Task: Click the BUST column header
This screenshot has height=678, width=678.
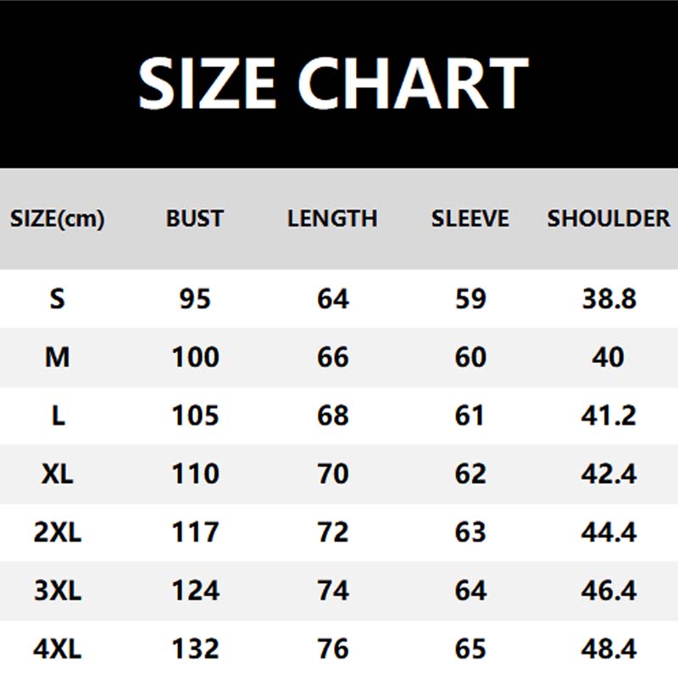Action: coord(195,219)
